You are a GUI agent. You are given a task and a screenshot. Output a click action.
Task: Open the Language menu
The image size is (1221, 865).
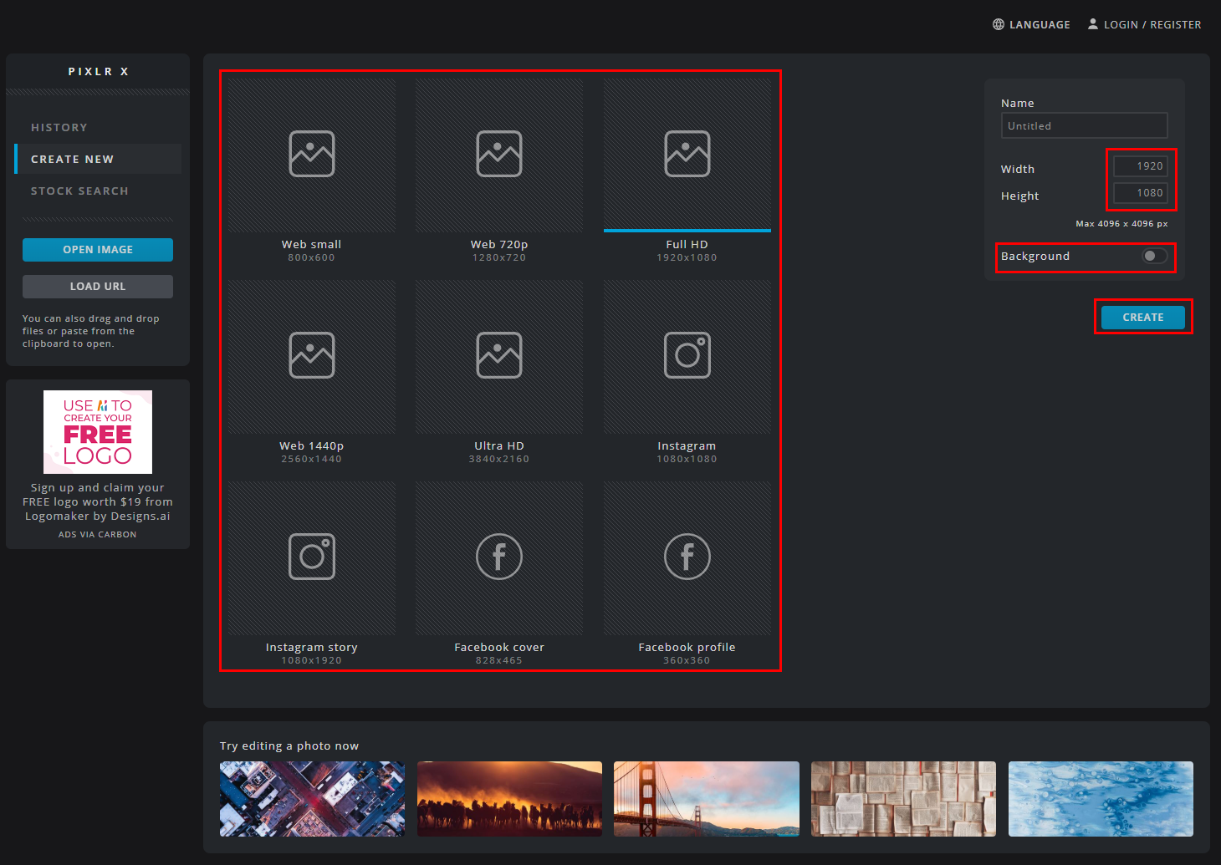(x=1031, y=25)
